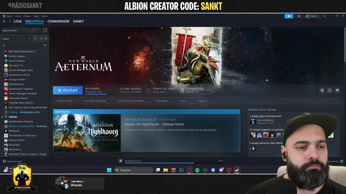346x194 pixels.
Task: Open Spotify from the taskbar
Action: click(x=197, y=170)
